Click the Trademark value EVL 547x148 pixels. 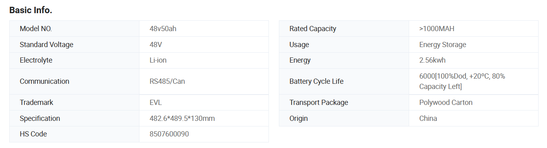[155, 103]
